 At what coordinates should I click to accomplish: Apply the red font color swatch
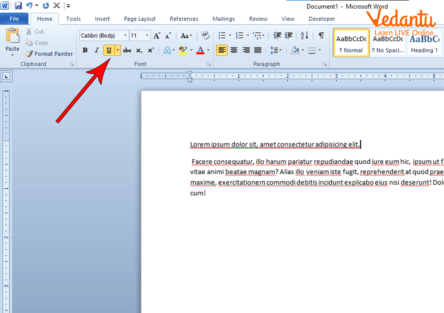click(x=200, y=50)
